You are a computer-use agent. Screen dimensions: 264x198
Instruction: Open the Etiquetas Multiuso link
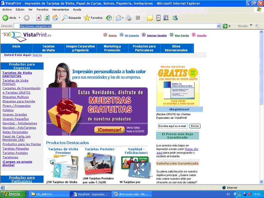16,97
